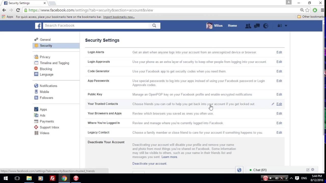Select Security in sidebar
326x183 pixels.
[x=56, y=45]
